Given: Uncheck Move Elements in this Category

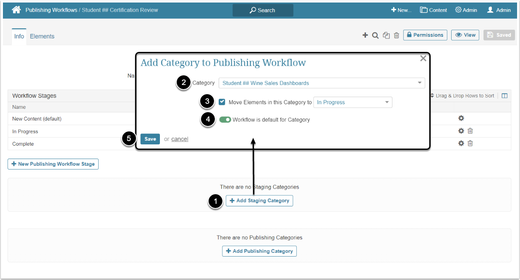Looking at the screenshot, I should click(x=222, y=102).
